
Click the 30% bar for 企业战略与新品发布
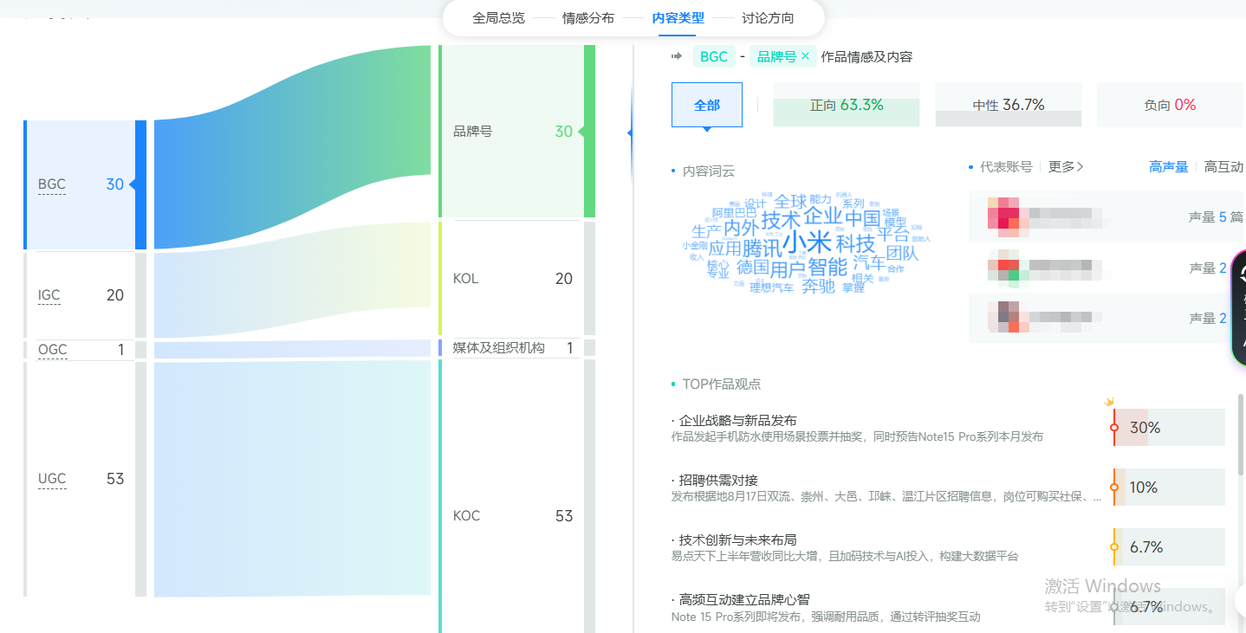click(1169, 428)
